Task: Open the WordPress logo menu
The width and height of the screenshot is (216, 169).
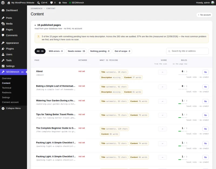Action: click(x=3, y=3)
